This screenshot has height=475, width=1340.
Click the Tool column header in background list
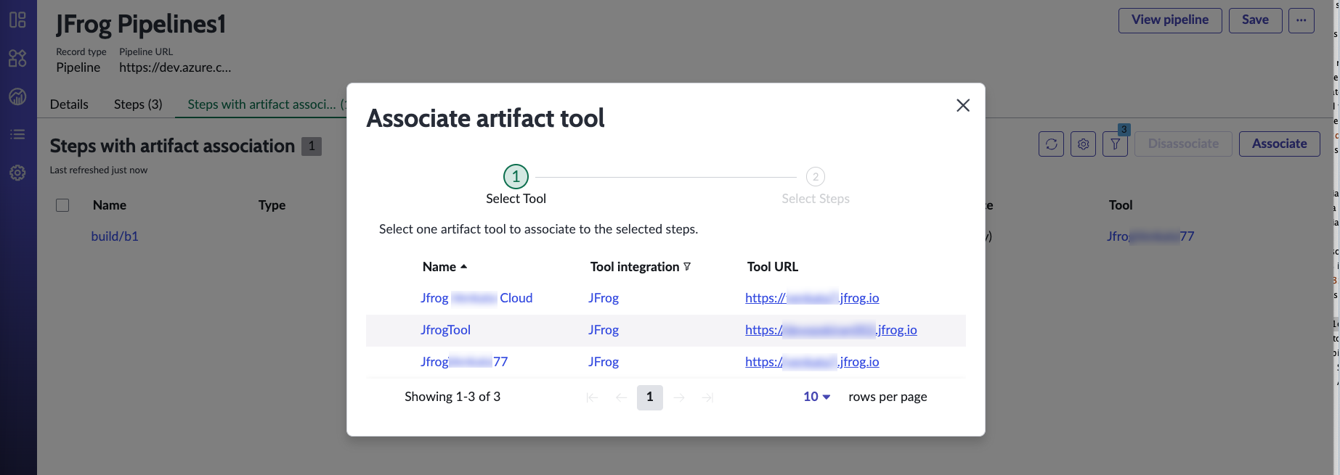click(1121, 205)
